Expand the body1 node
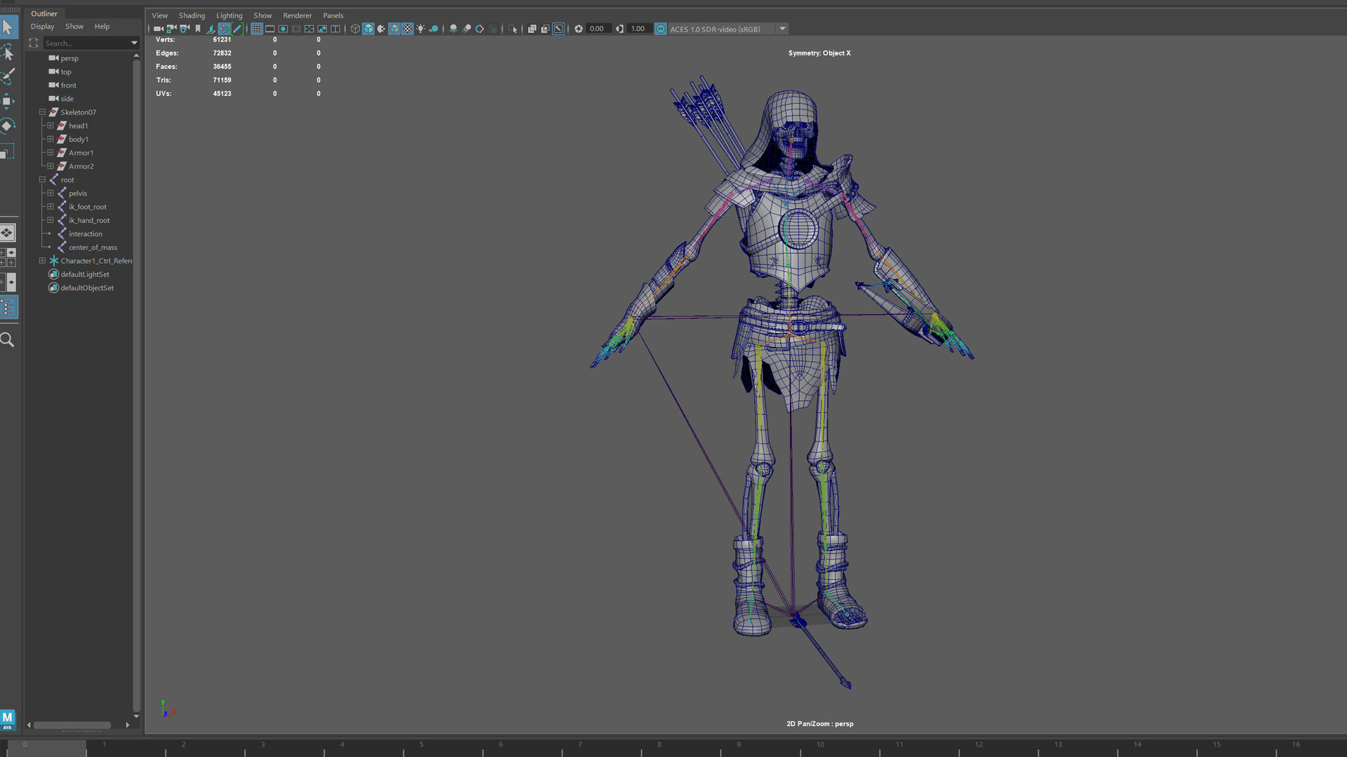The width and height of the screenshot is (1347, 757). (51, 139)
